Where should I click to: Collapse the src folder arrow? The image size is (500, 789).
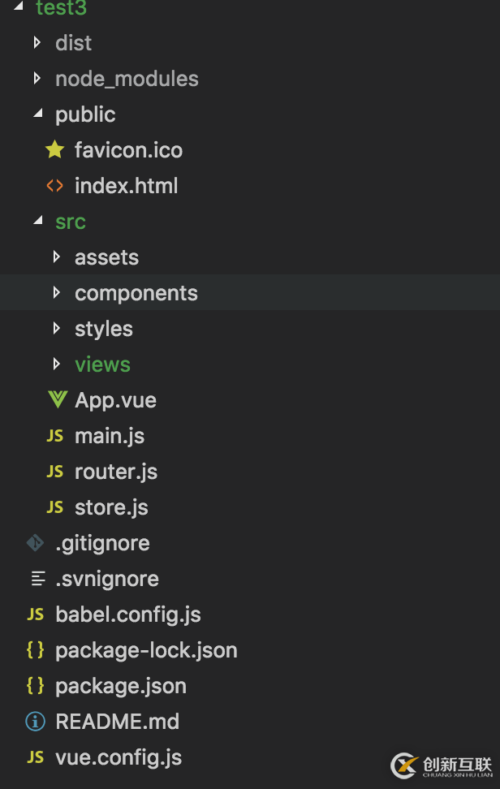[37, 222]
